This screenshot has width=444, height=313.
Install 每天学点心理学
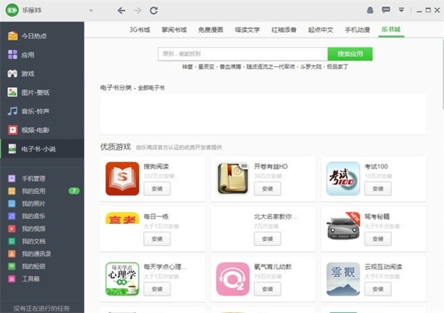157,289
